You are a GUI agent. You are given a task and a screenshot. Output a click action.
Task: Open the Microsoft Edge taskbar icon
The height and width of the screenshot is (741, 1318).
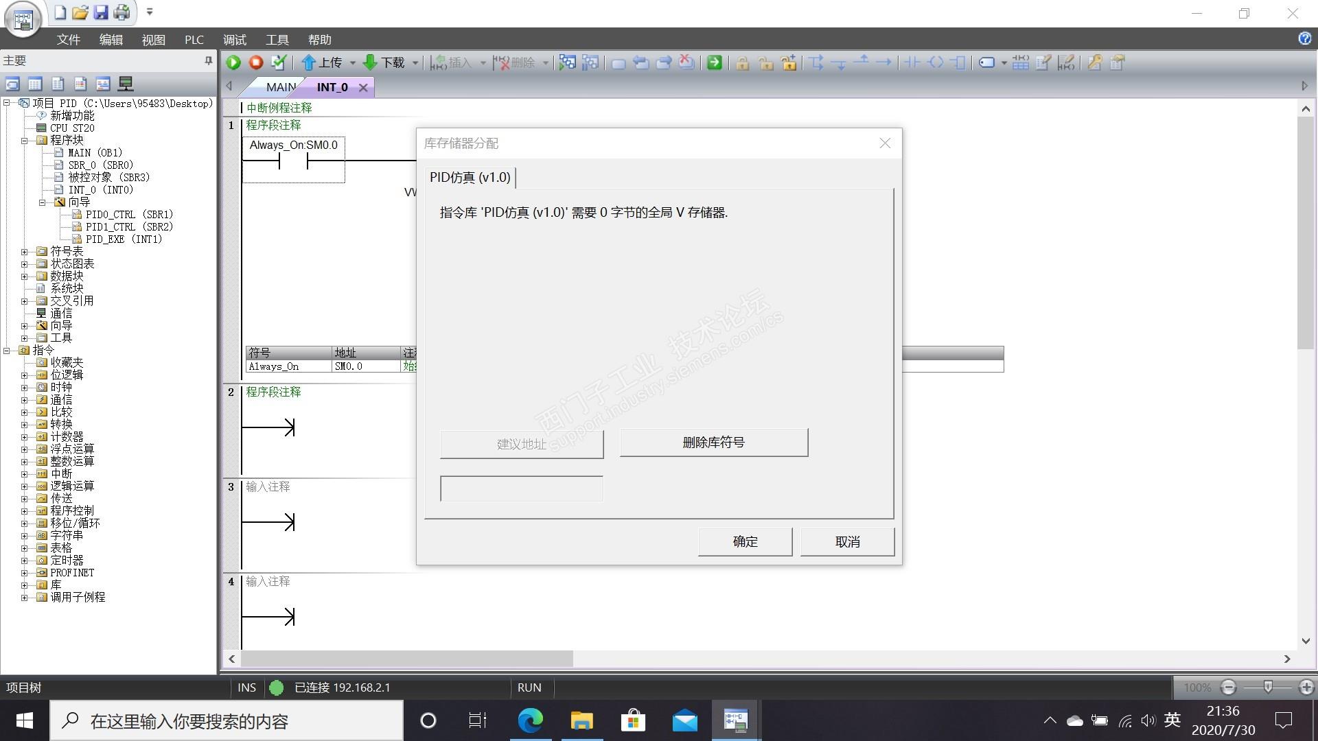click(530, 720)
